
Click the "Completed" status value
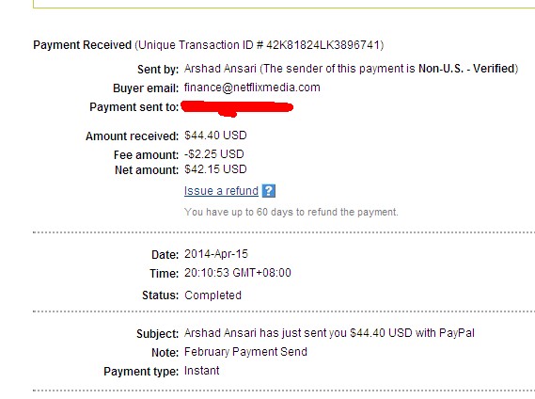pyautogui.click(x=212, y=295)
